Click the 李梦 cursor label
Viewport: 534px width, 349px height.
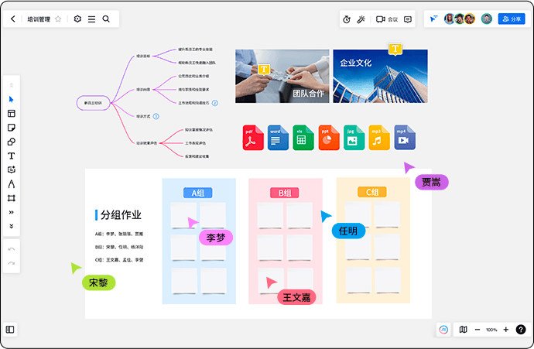pos(216,238)
